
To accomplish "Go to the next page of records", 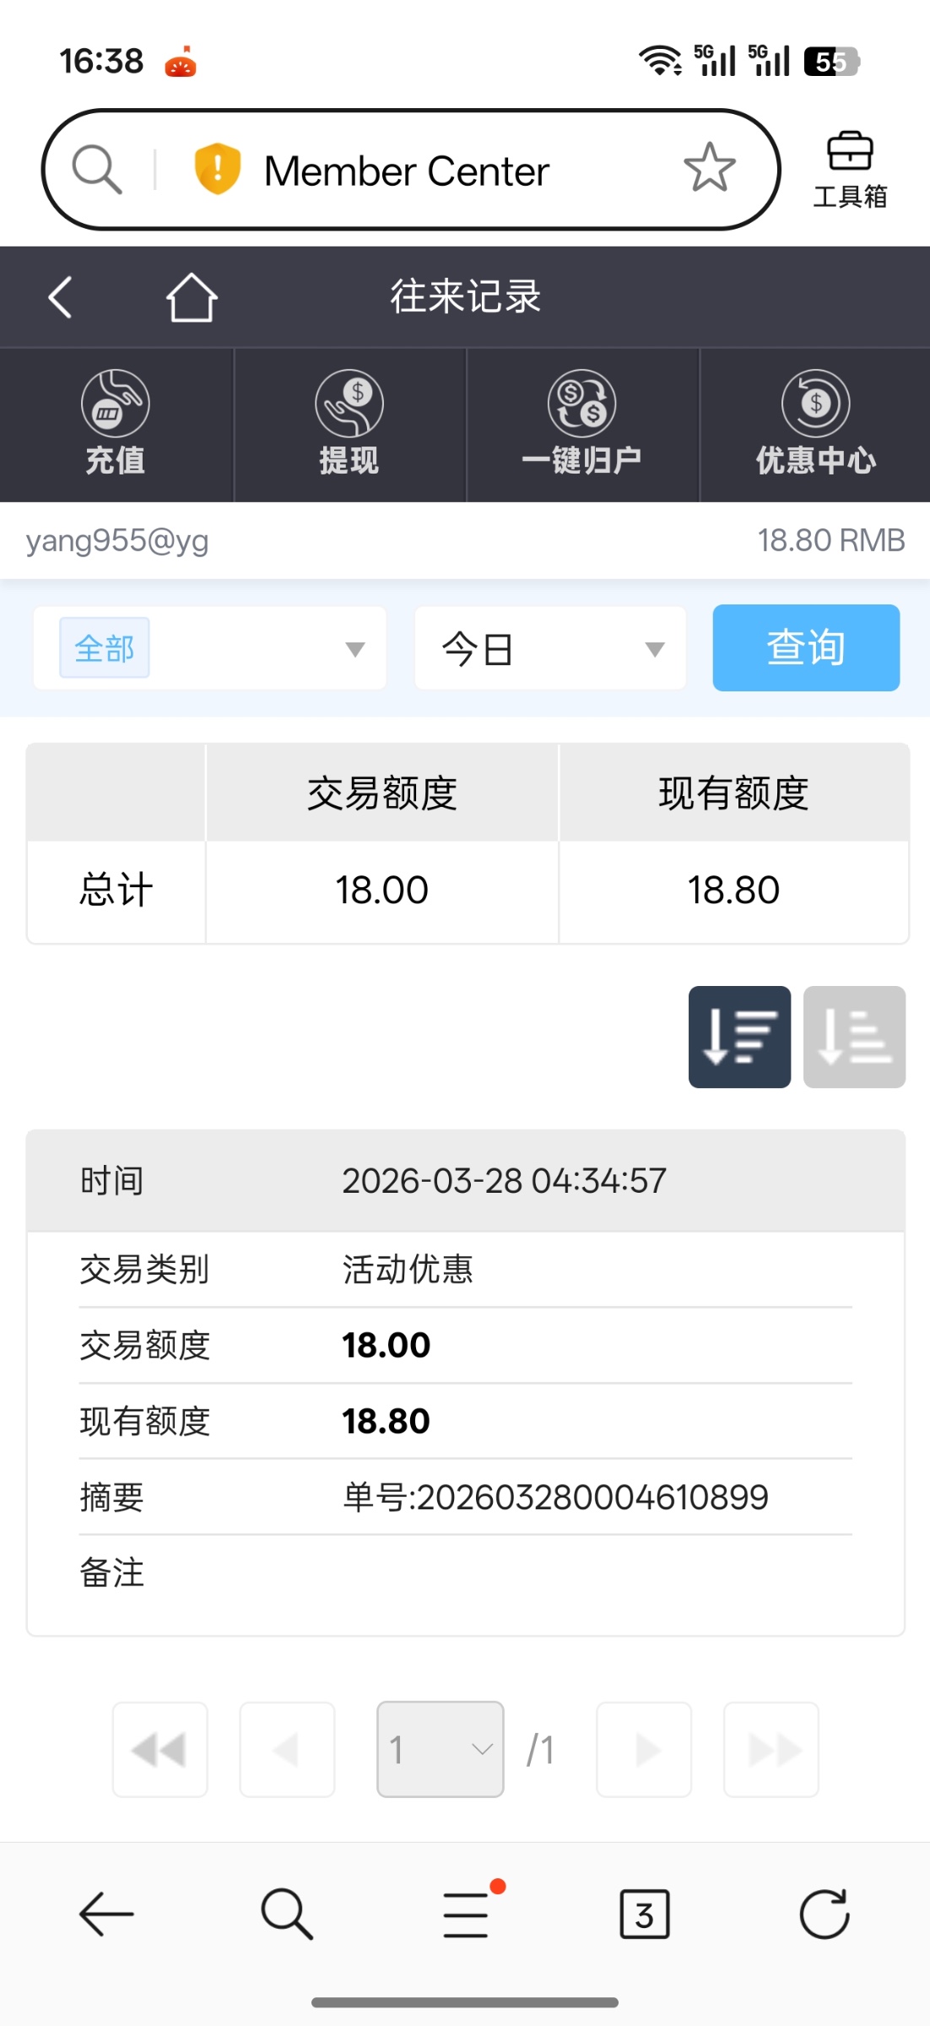I will [644, 1749].
